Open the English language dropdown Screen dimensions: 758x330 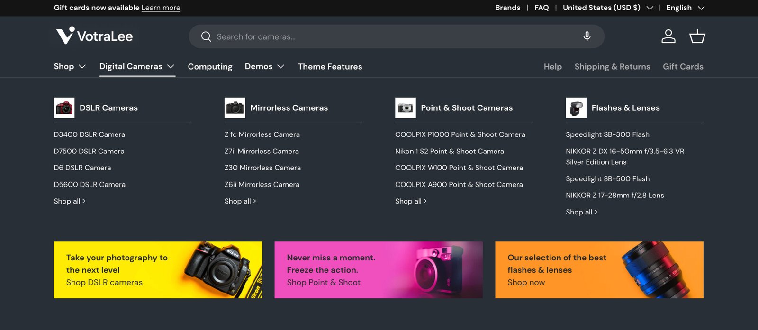[685, 8]
